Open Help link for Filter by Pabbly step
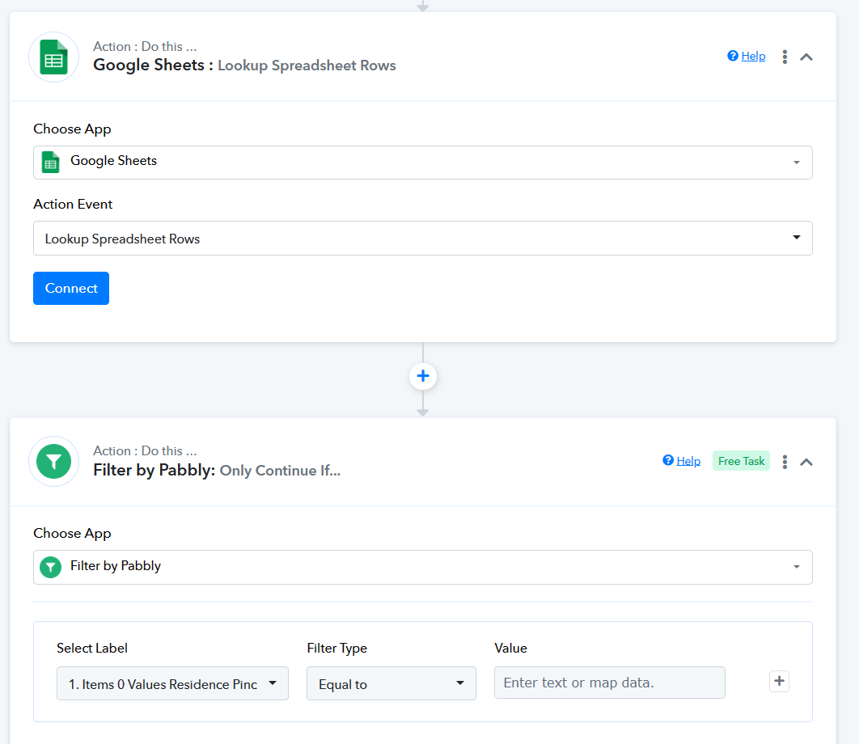The width and height of the screenshot is (859, 744). pyautogui.click(x=688, y=461)
